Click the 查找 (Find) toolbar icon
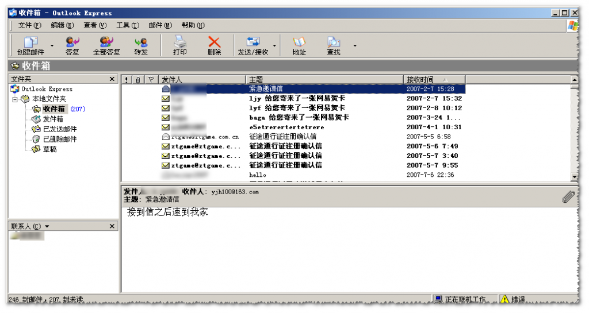The image size is (589, 313). [x=334, y=42]
